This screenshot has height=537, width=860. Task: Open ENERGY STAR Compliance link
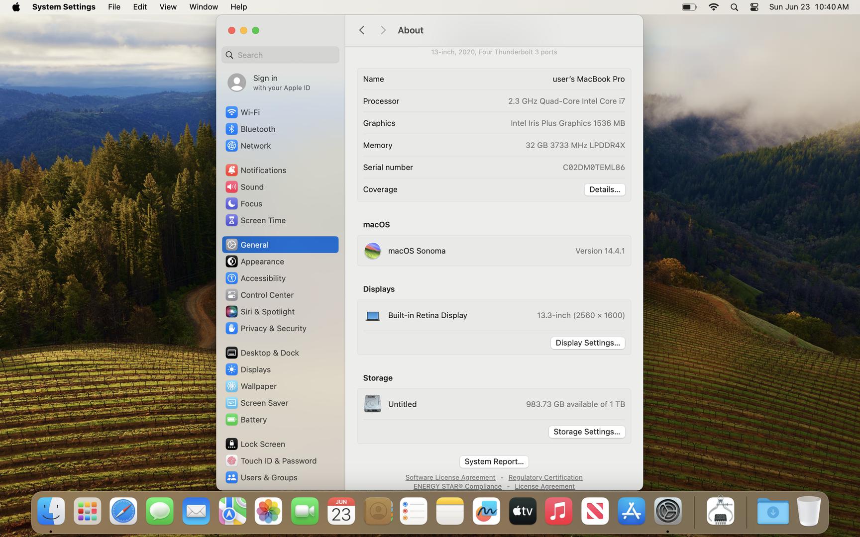click(x=457, y=486)
